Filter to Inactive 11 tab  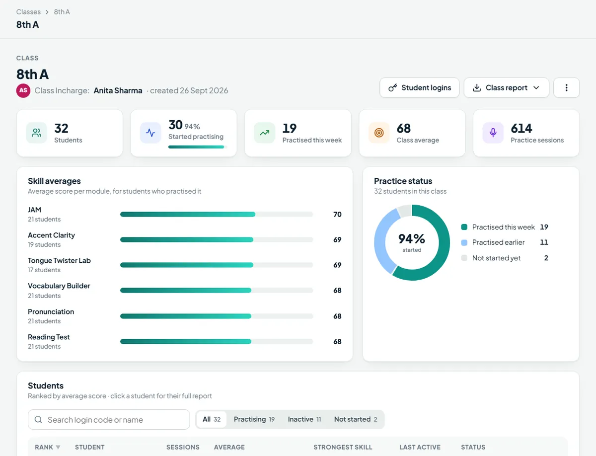click(x=304, y=419)
